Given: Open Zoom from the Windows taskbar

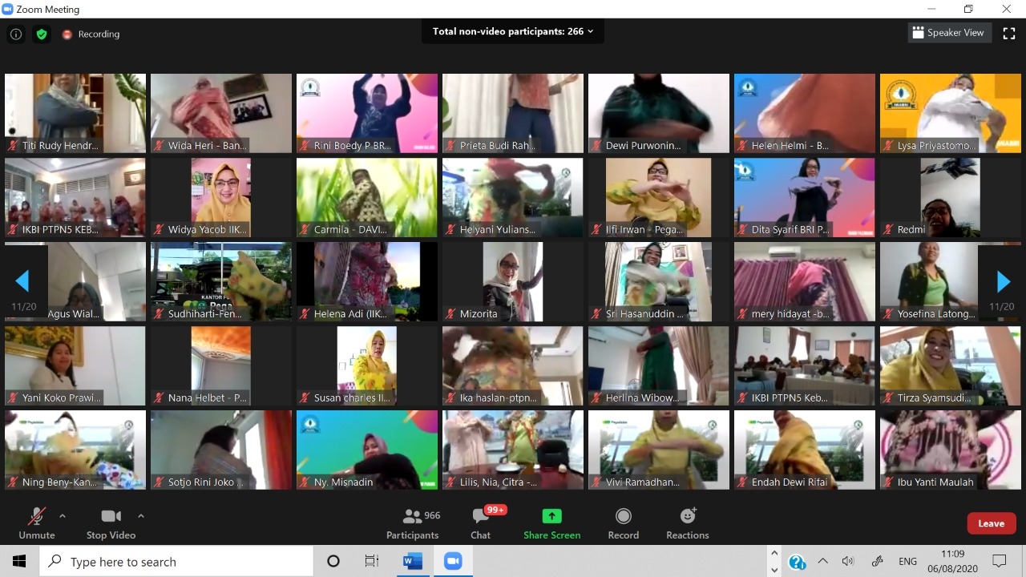Looking at the screenshot, I should click(x=453, y=561).
